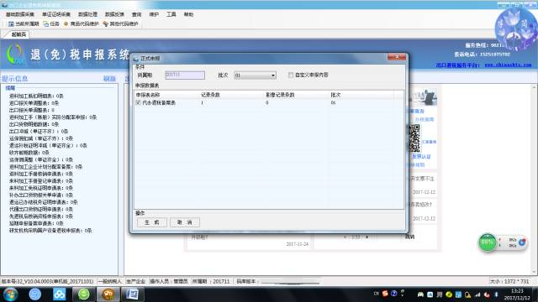Open the green 360 browser in the taskbar
The image size is (538, 302).
tap(84, 294)
